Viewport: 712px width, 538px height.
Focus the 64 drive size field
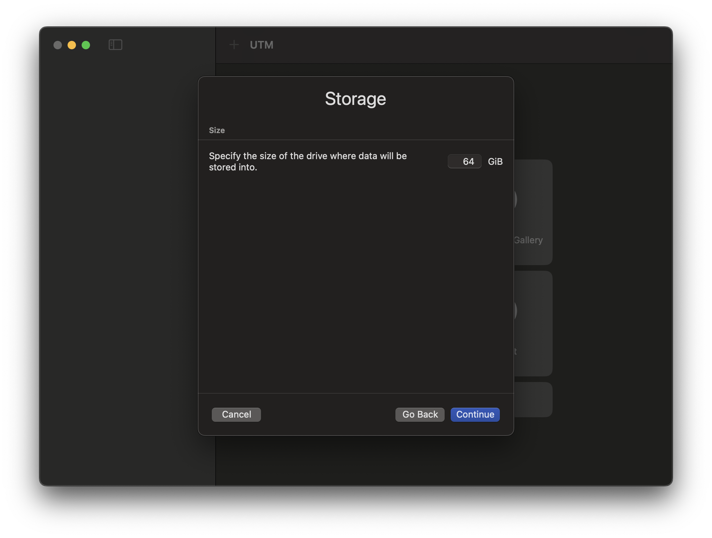[x=464, y=161]
